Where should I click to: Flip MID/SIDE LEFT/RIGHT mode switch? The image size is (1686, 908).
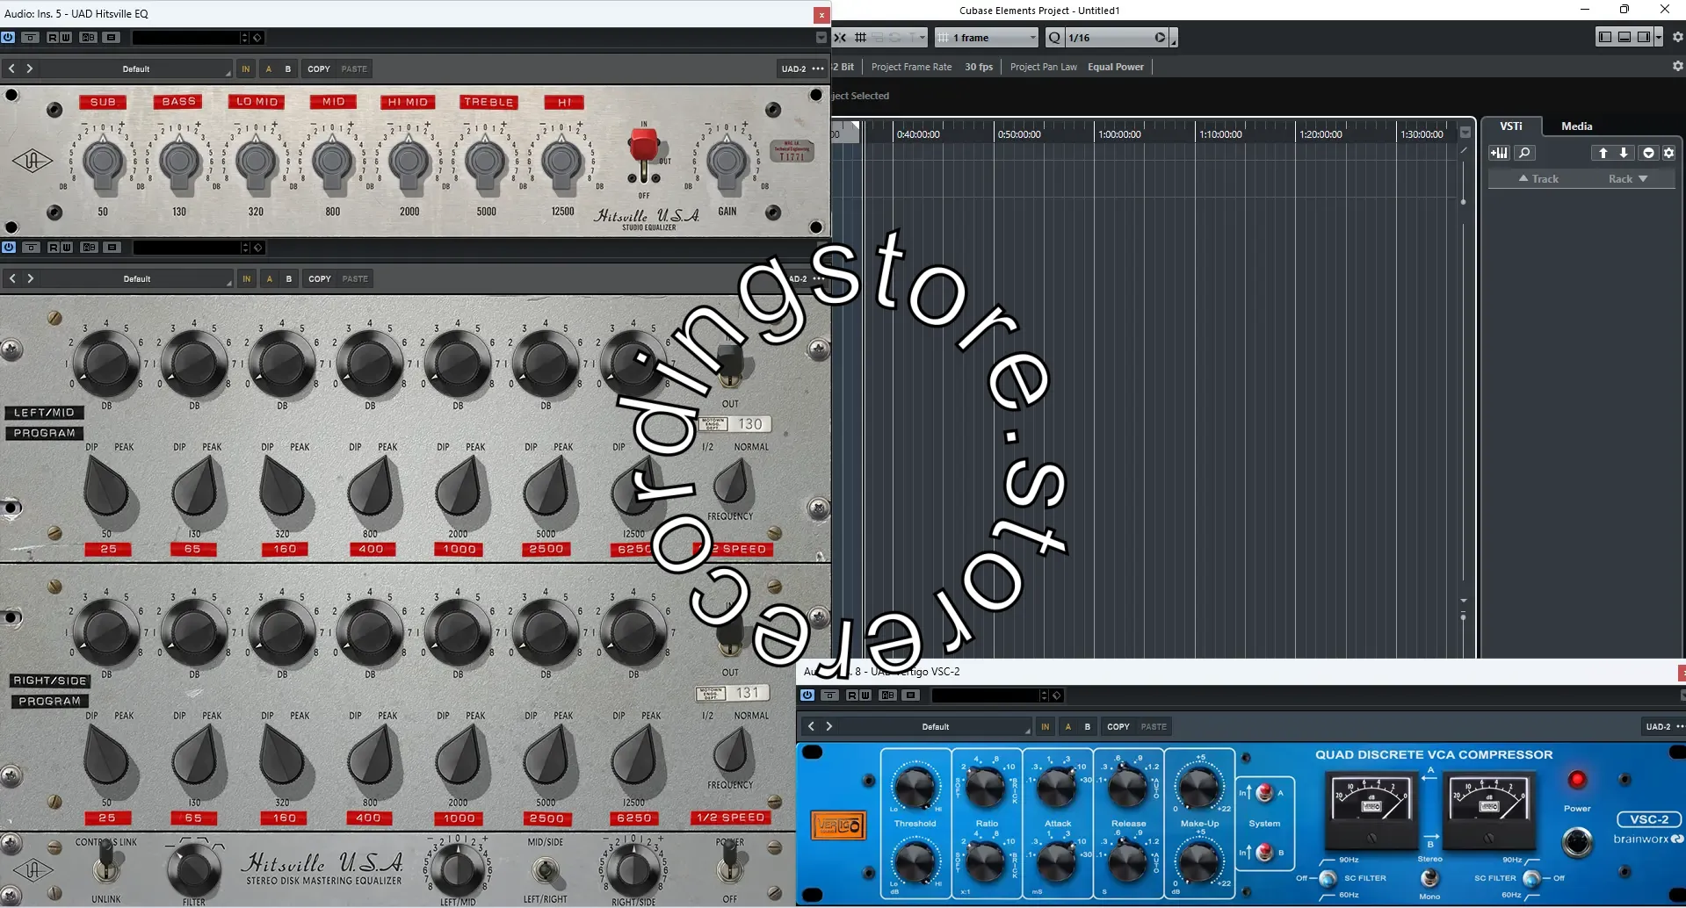(x=545, y=871)
